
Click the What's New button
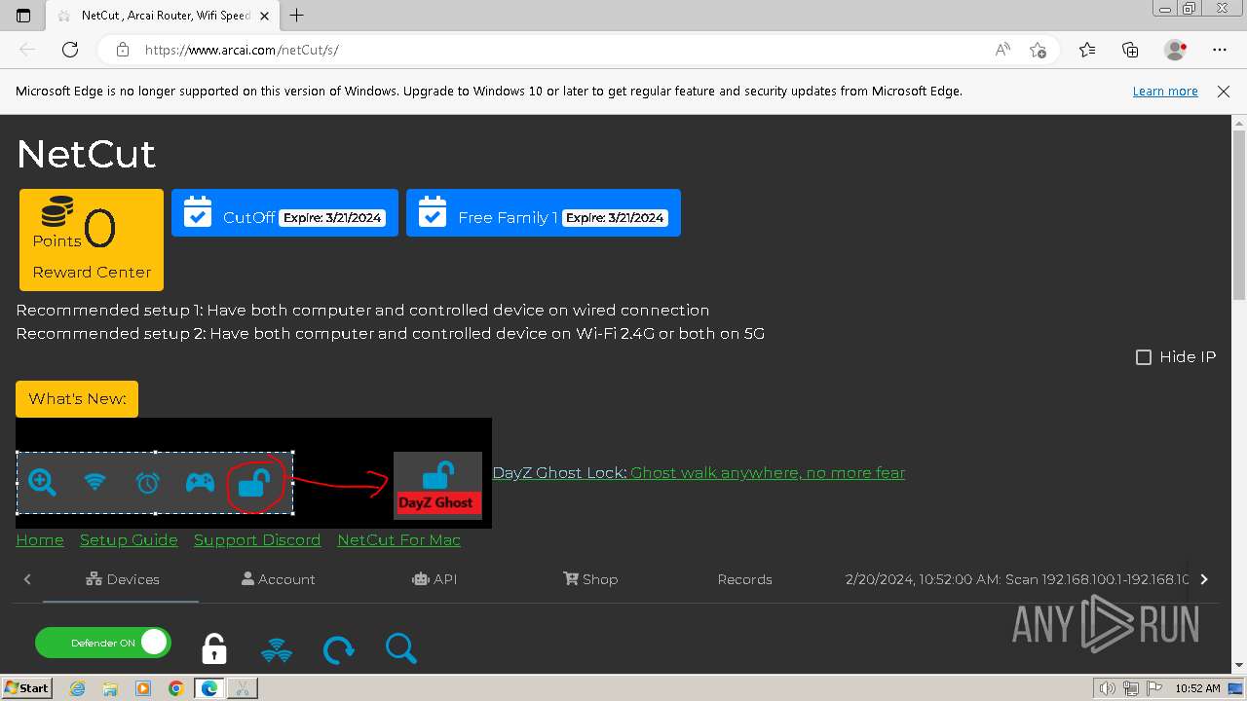point(77,399)
